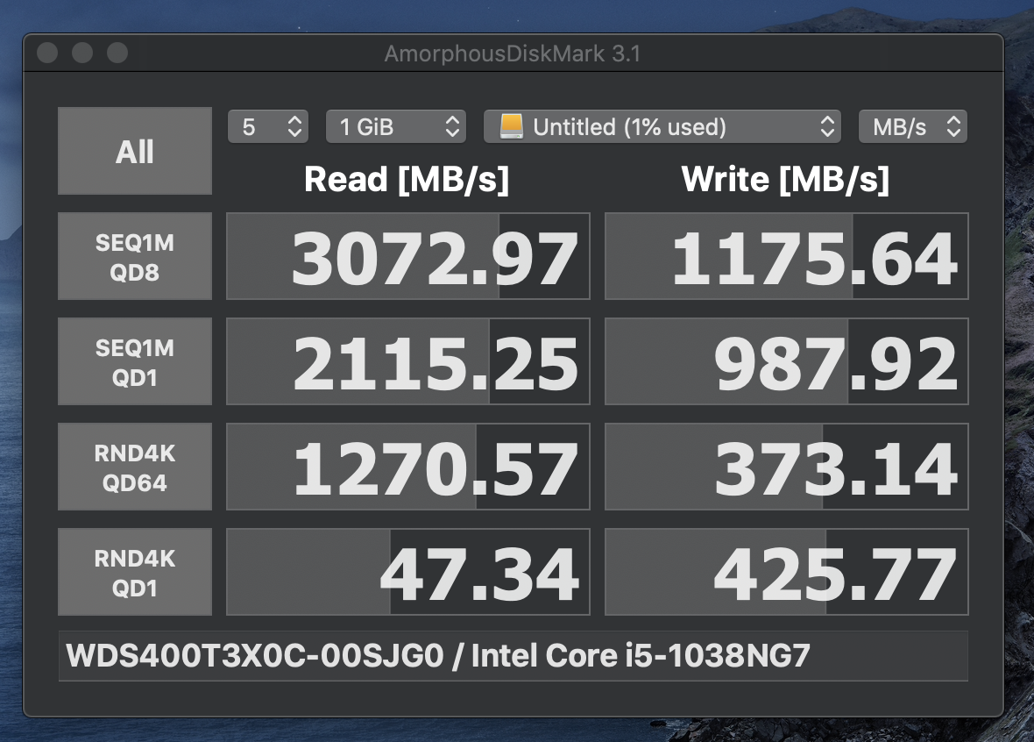Viewport: 1034px width, 742px height.
Task: Select the SEQ1M QD1 read value 2115.25
Action: click(408, 361)
